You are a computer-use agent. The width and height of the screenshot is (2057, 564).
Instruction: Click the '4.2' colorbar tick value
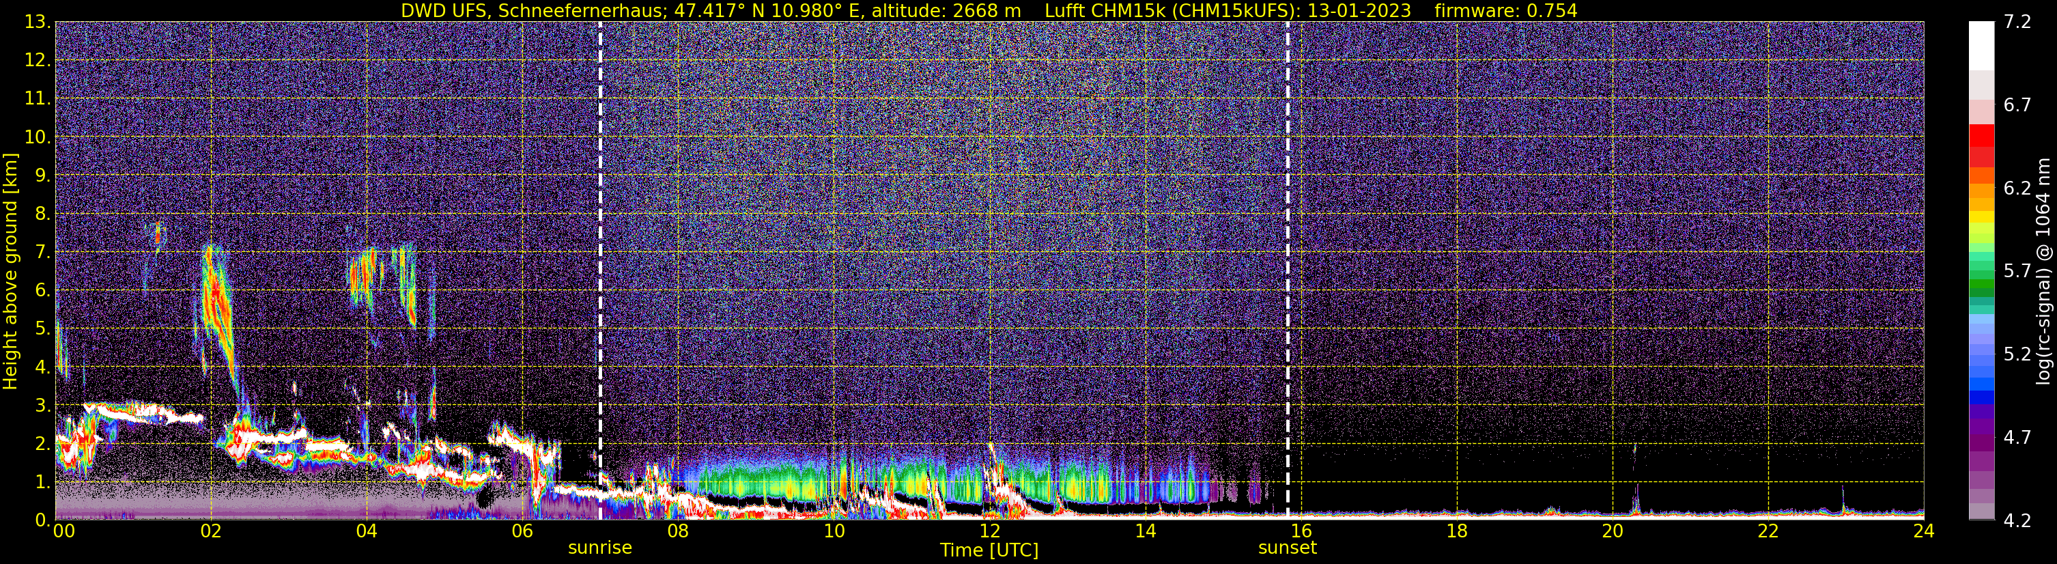coord(2017,521)
